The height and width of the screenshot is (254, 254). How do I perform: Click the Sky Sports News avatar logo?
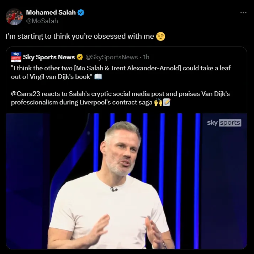(x=16, y=57)
